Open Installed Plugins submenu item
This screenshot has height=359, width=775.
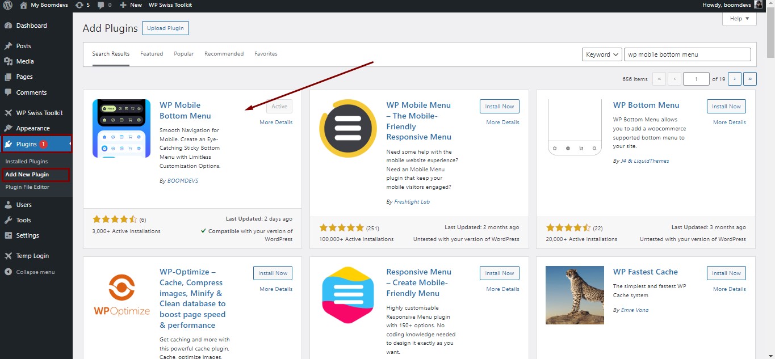pyautogui.click(x=27, y=162)
